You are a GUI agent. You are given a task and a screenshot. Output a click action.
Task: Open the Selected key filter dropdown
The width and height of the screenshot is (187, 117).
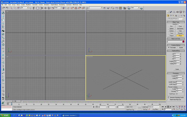[x=154, y=107]
